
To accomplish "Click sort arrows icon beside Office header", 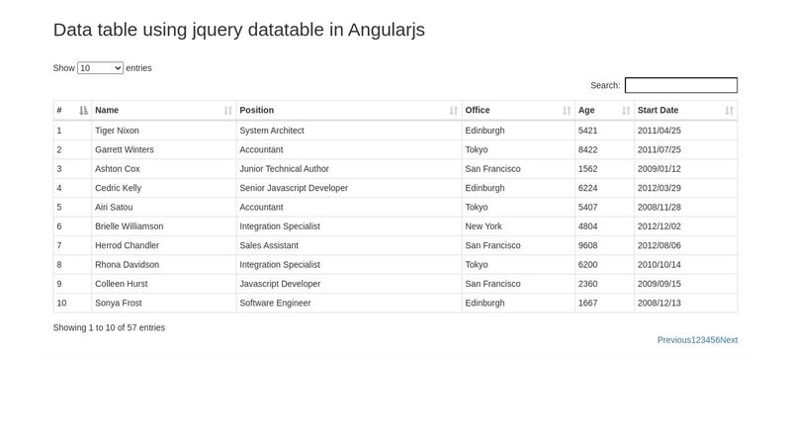I will 567,111.
